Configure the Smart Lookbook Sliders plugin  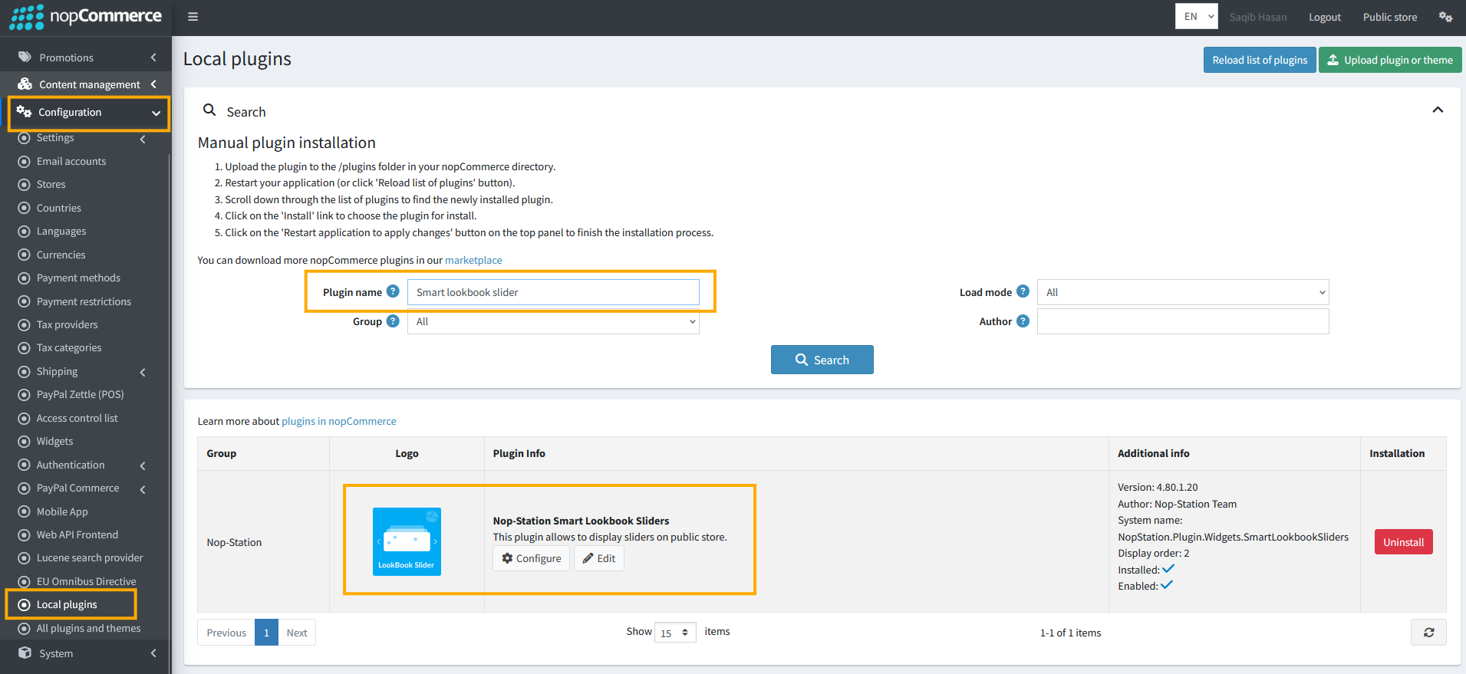coord(531,558)
